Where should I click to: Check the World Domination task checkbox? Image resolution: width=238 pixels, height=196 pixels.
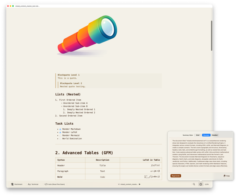(x=60, y=139)
